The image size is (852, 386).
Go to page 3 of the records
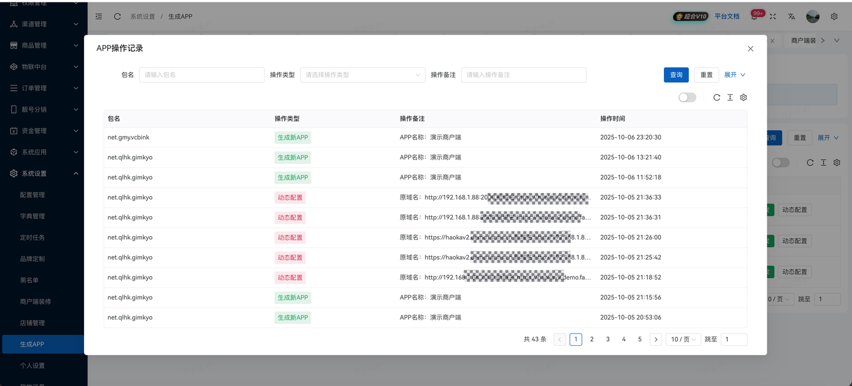pyautogui.click(x=607, y=340)
